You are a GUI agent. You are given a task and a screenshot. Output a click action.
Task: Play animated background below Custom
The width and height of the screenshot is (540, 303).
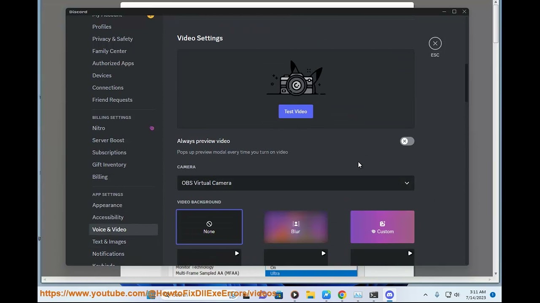410,253
